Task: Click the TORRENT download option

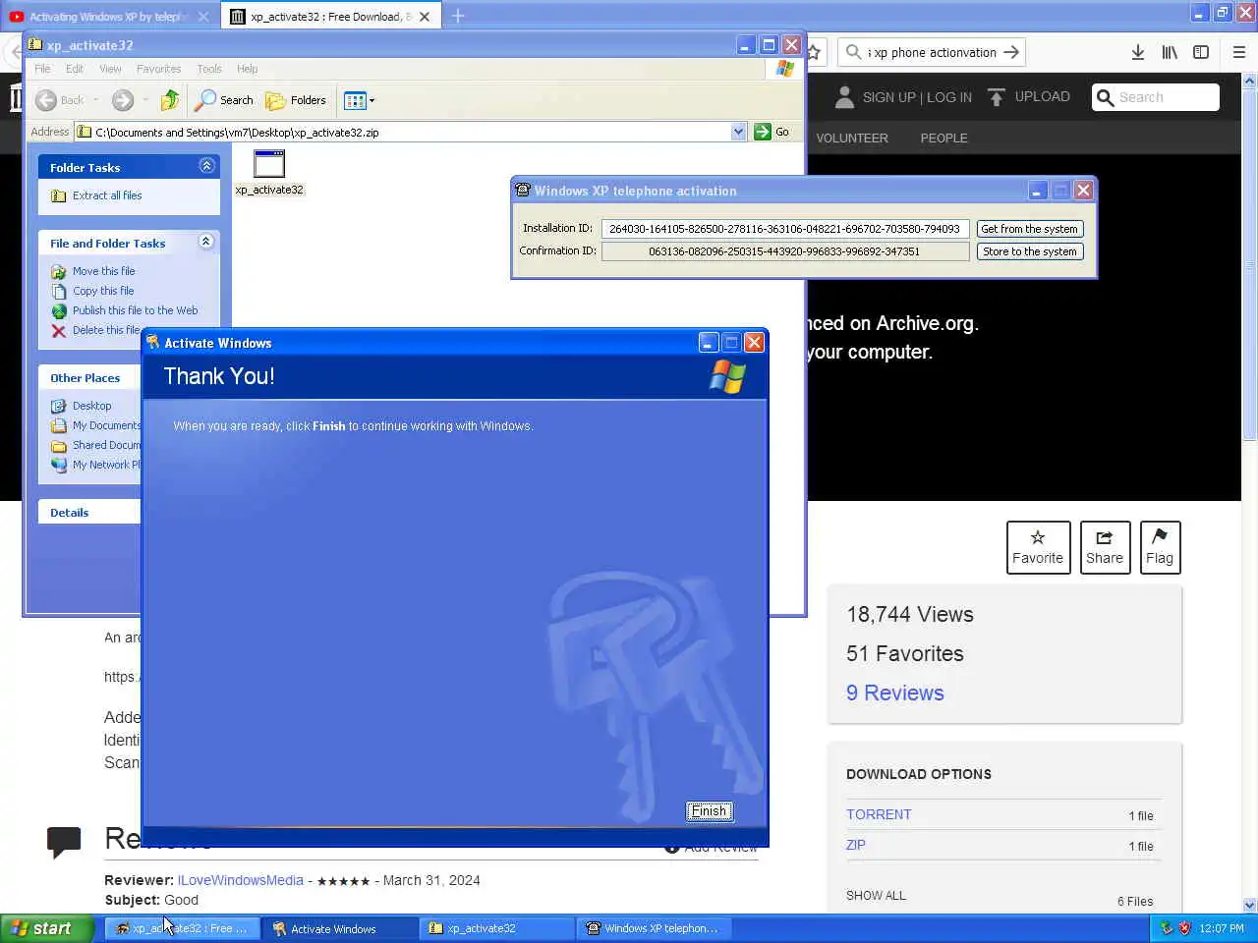Action: click(x=879, y=814)
